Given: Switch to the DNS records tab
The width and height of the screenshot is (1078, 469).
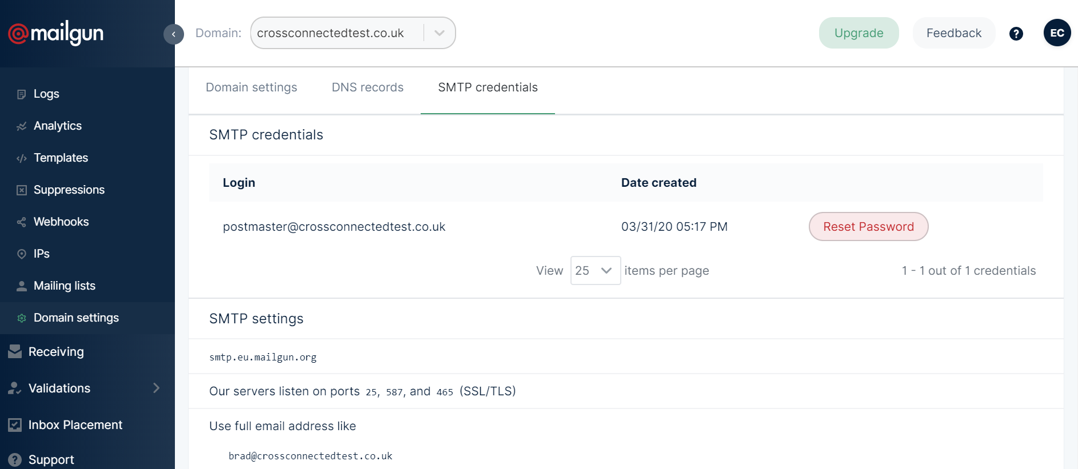Looking at the screenshot, I should pyautogui.click(x=368, y=87).
